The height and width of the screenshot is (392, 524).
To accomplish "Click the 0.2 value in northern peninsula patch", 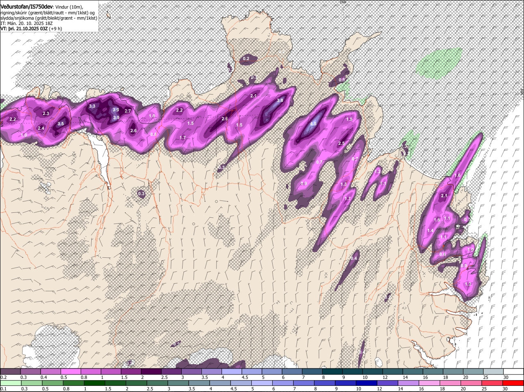I will [x=246, y=59].
